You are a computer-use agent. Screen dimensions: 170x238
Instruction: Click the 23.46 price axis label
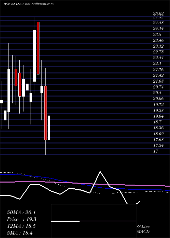point(158,40)
